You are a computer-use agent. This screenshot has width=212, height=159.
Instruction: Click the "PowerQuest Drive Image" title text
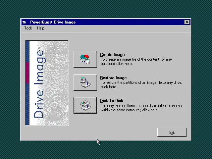click(53, 22)
